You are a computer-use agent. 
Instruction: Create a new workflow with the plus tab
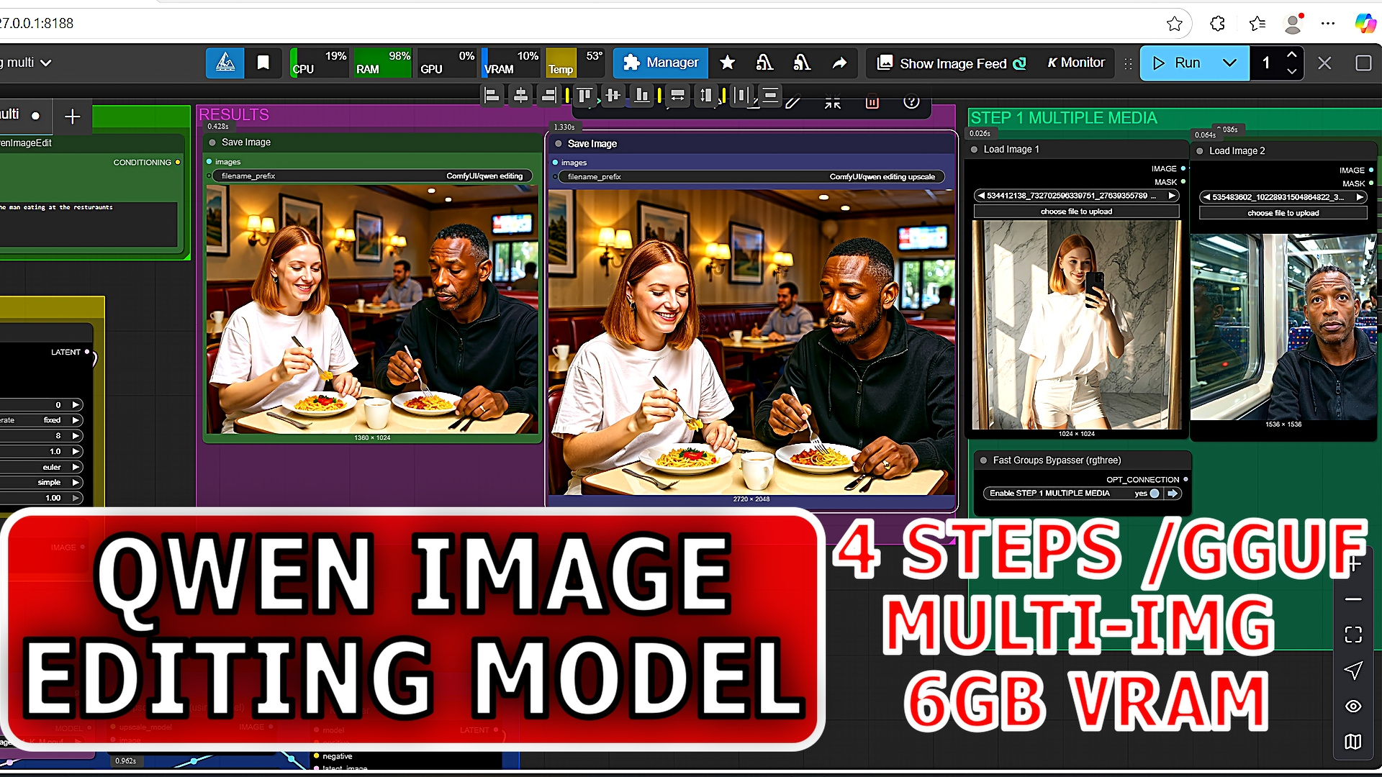coord(72,117)
